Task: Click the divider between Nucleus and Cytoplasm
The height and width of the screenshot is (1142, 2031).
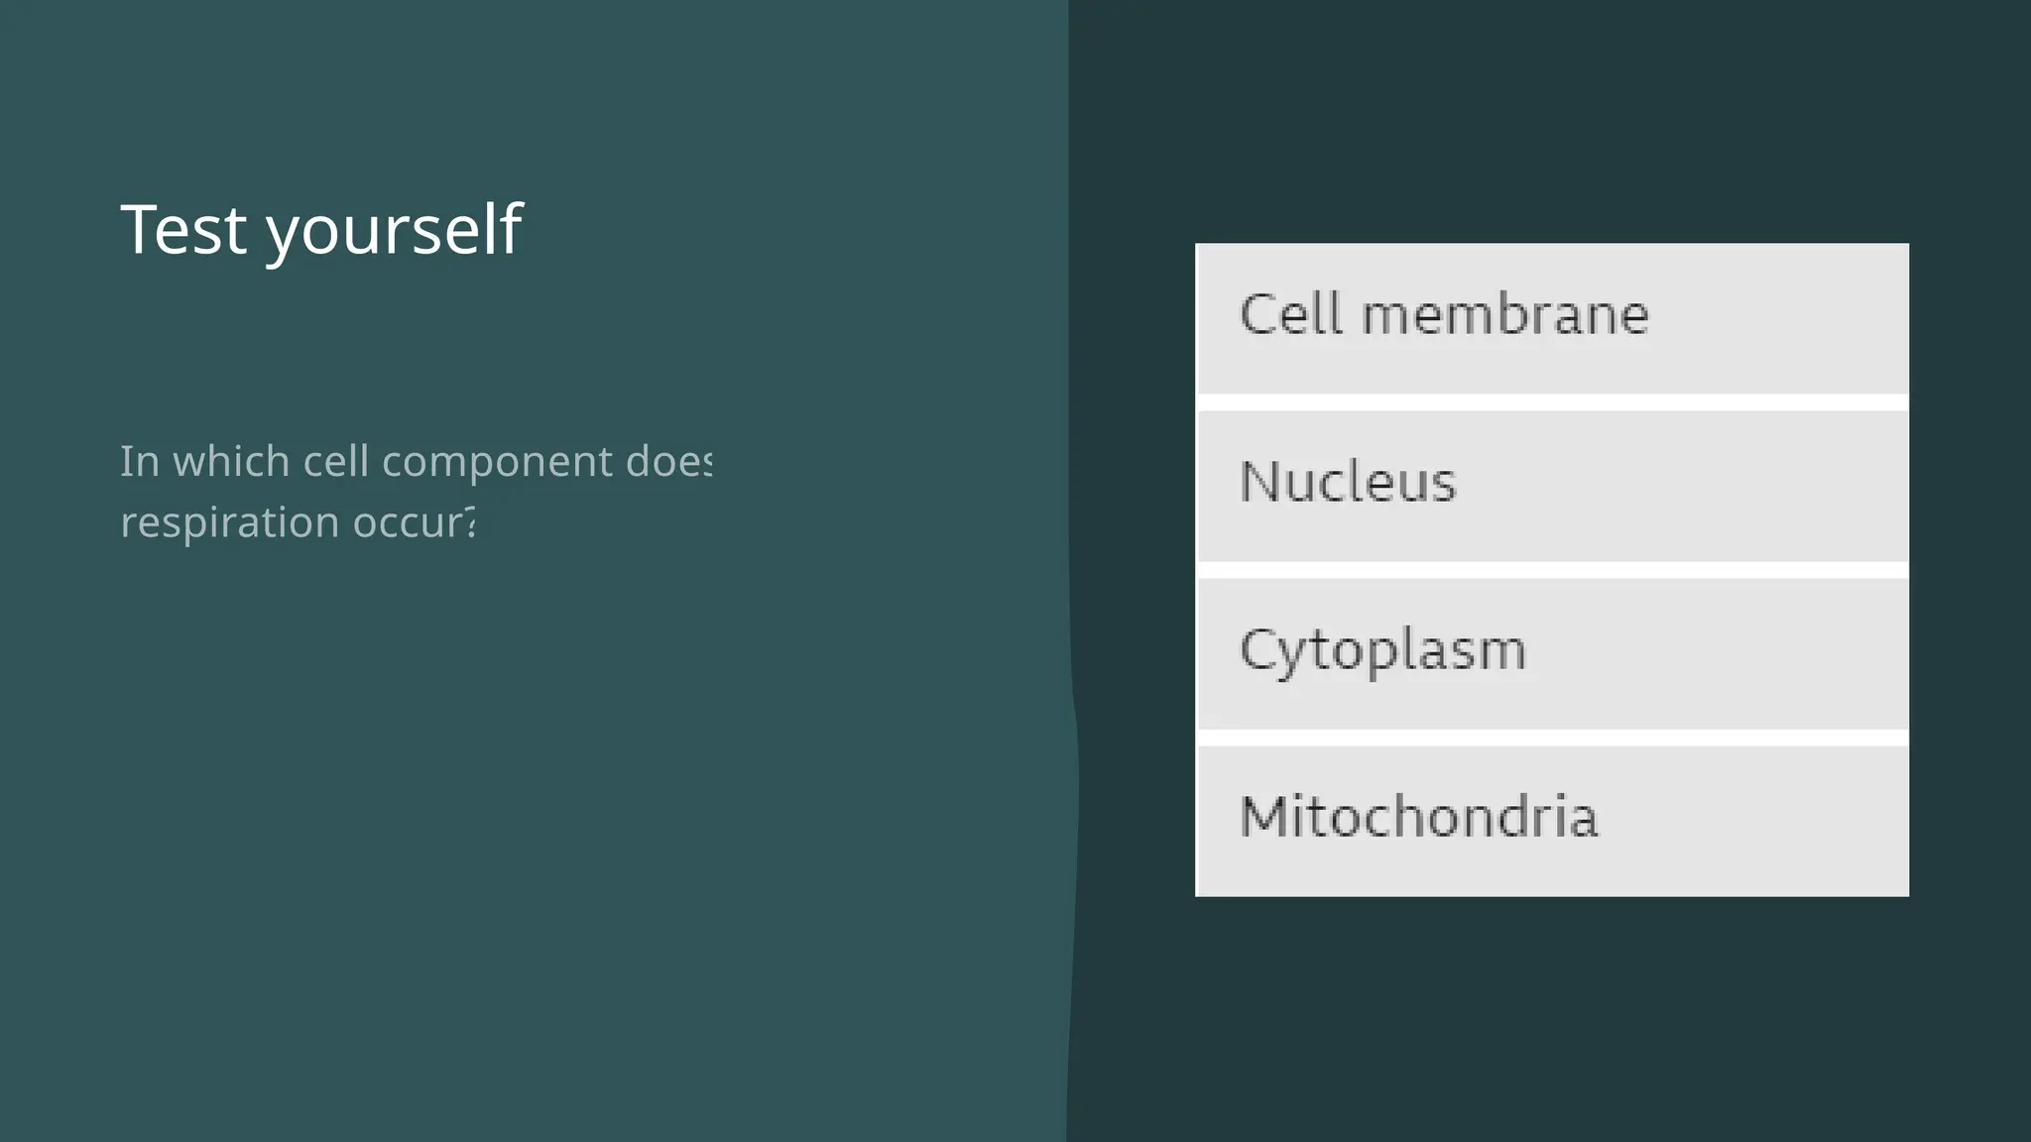Action: pos(1551,570)
